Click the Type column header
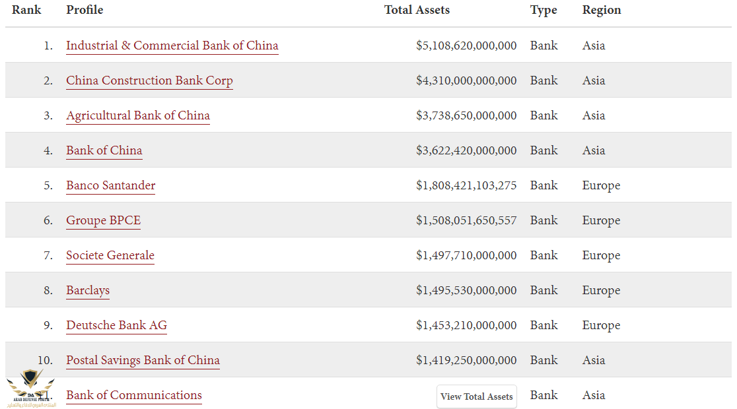This screenshot has height=409, width=737. coord(544,10)
